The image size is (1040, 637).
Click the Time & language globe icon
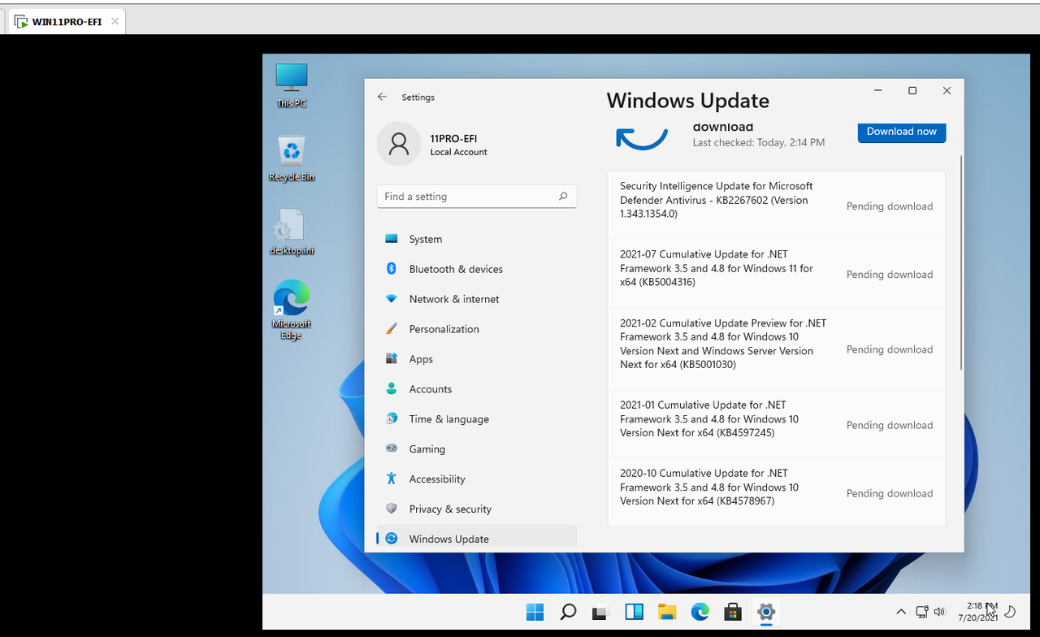[392, 418]
